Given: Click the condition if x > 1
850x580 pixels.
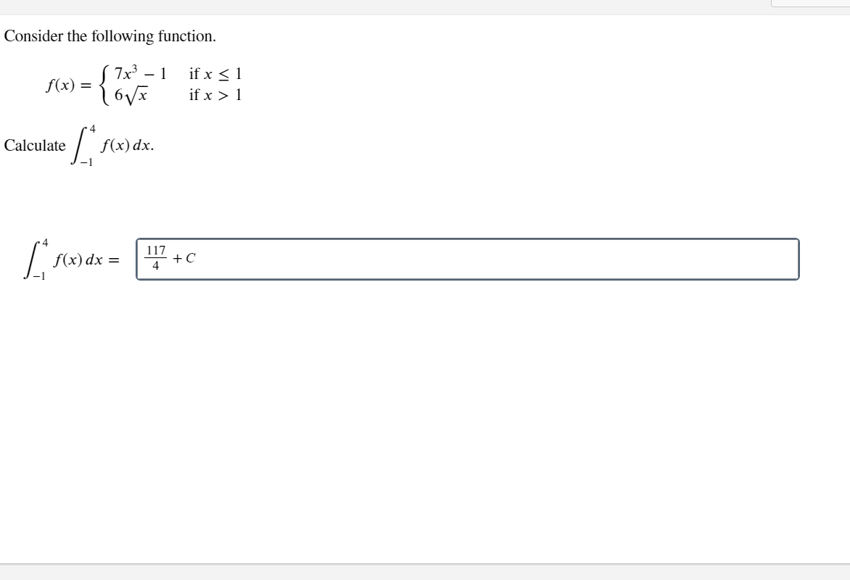Looking at the screenshot, I should click(x=217, y=93).
